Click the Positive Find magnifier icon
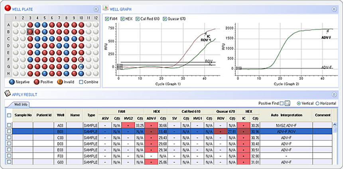The image size is (343, 169). tap(287, 103)
